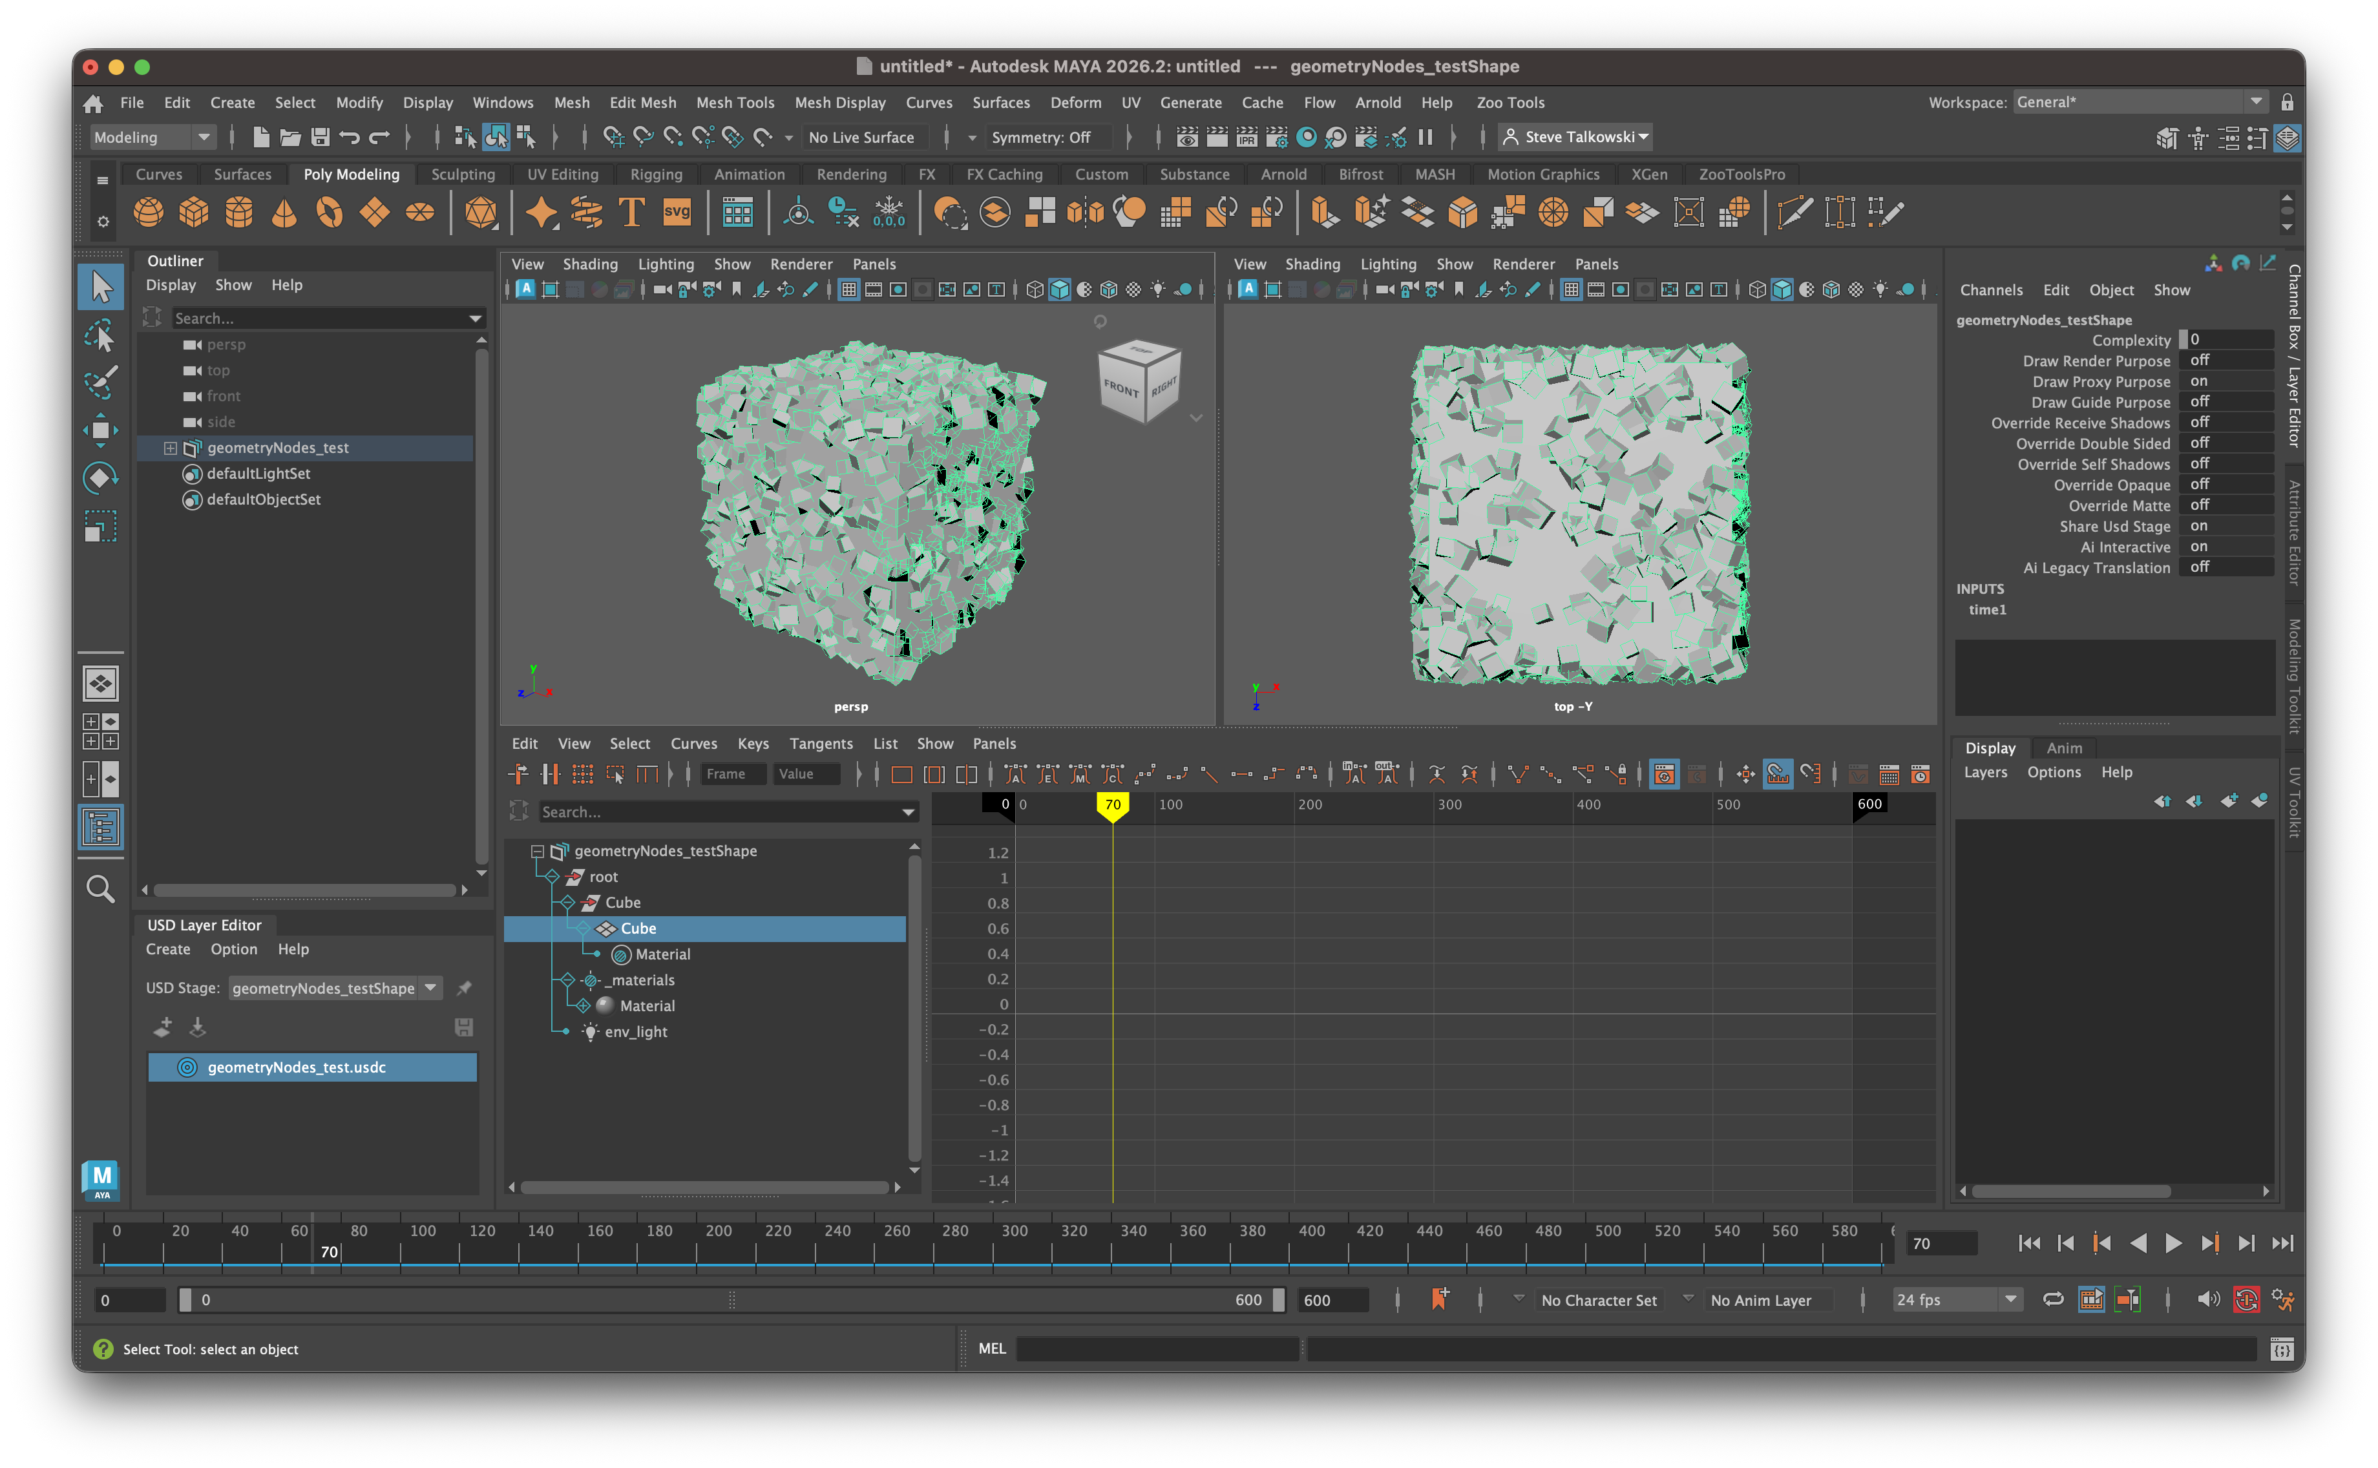Toggle the Auto Keyframe button
The width and height of the screenshot is (2378, 1468).
(2246, 1300)
